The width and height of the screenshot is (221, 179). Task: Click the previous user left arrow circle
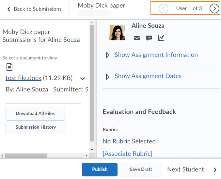click(164, 9)
